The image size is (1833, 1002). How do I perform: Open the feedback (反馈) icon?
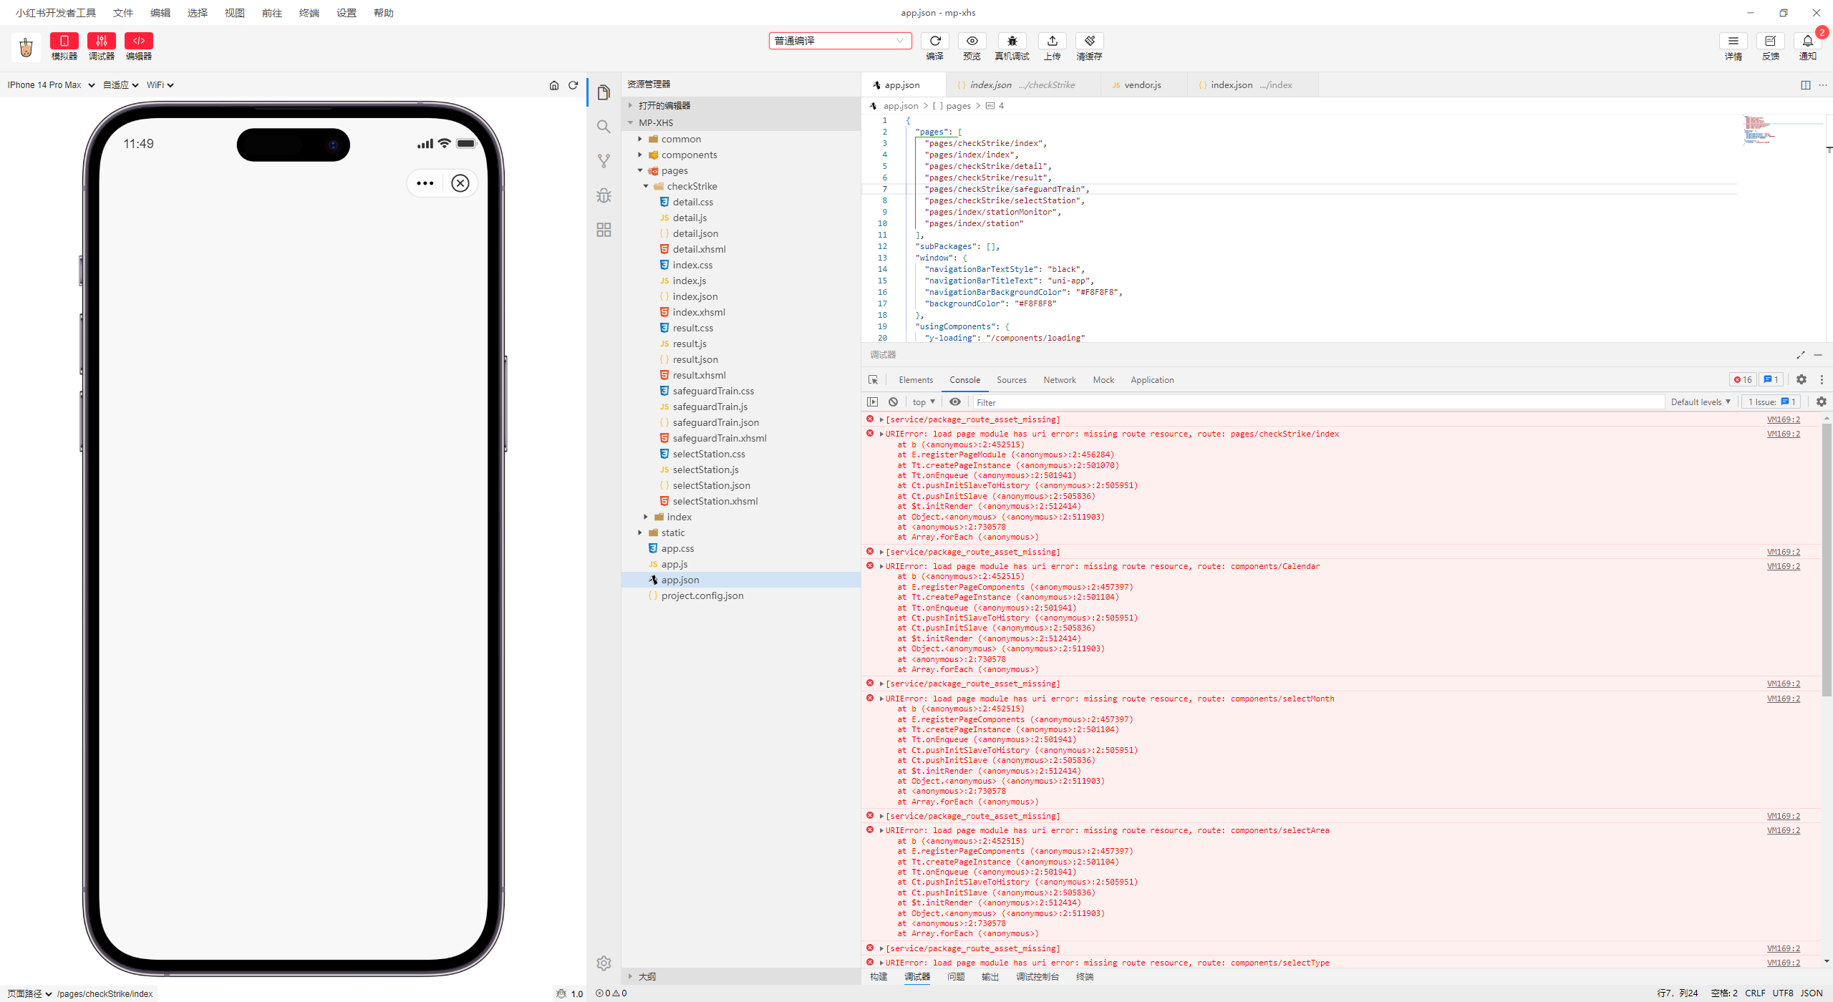point(1770,41)
